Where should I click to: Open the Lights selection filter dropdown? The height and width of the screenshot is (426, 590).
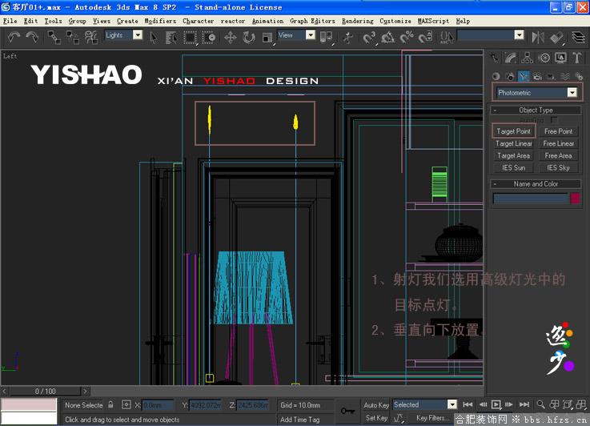(x=138, y=35)
